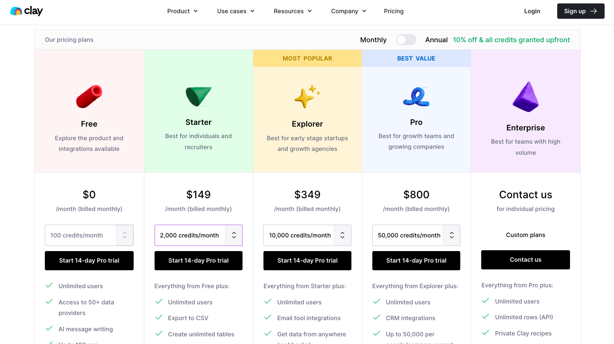Open the Pro 50,000 credits/month selector

(416, 235)
